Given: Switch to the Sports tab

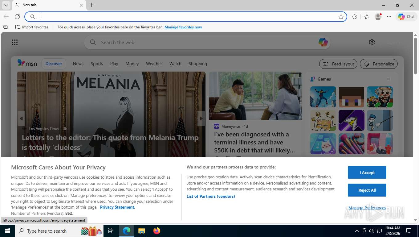Looking at the screenshot, I should (x=97, y=64).
